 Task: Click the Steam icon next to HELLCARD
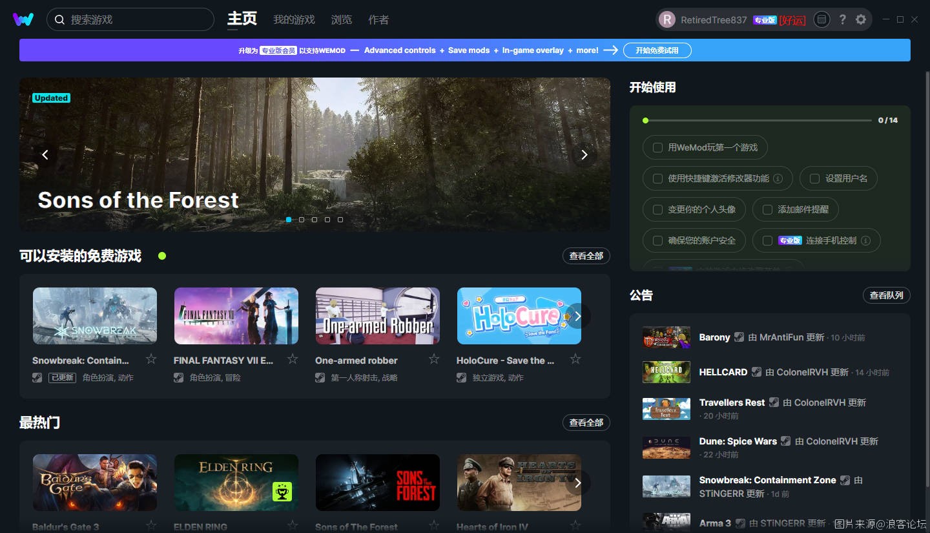pos(757,372)
